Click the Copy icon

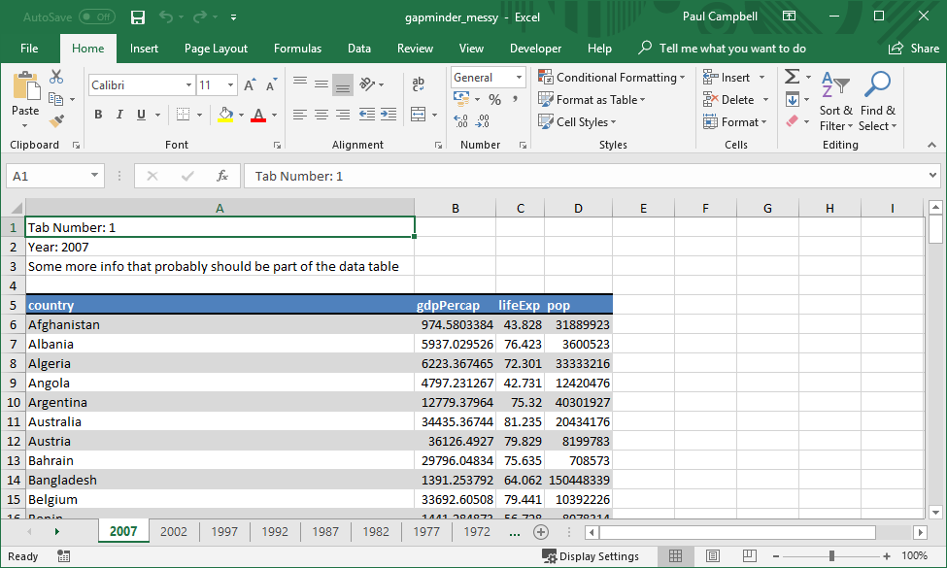click(x=55, y=99)
